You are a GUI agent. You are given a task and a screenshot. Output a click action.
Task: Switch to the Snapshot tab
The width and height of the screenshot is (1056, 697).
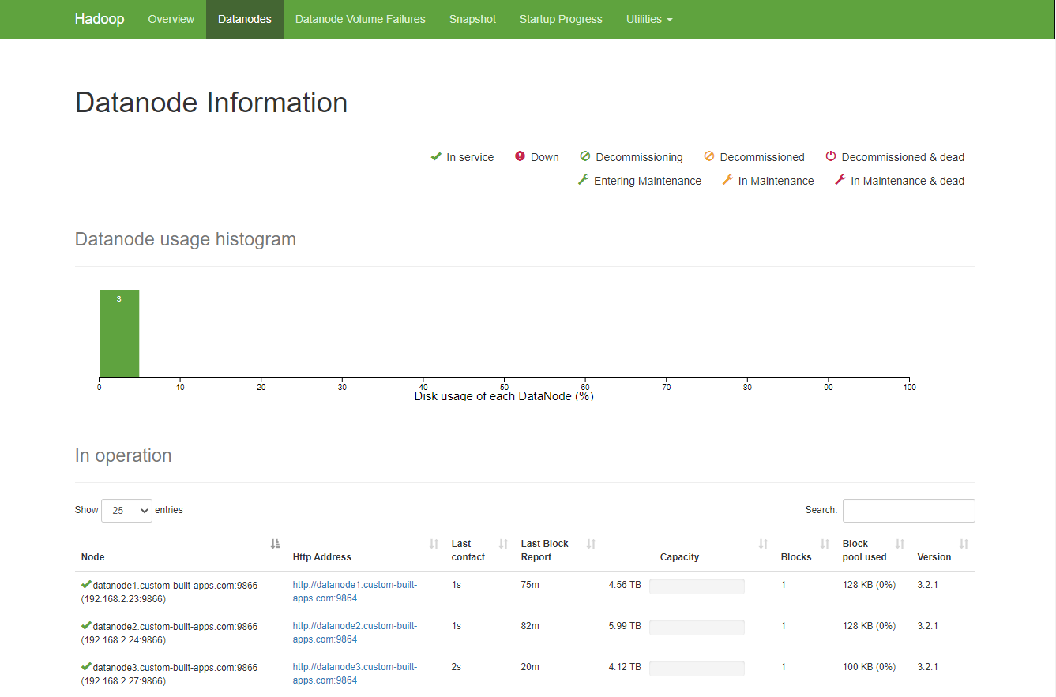pos(472,19)
